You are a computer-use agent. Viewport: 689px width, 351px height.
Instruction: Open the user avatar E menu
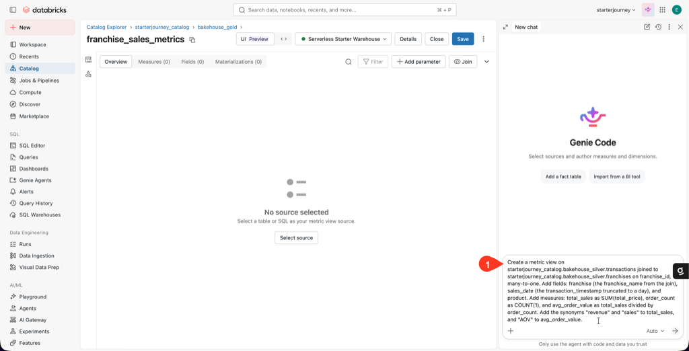(676, 9)
